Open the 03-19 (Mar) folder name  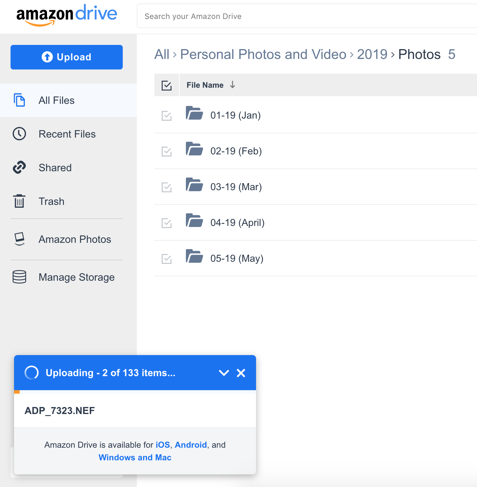[x=236, y=187]
